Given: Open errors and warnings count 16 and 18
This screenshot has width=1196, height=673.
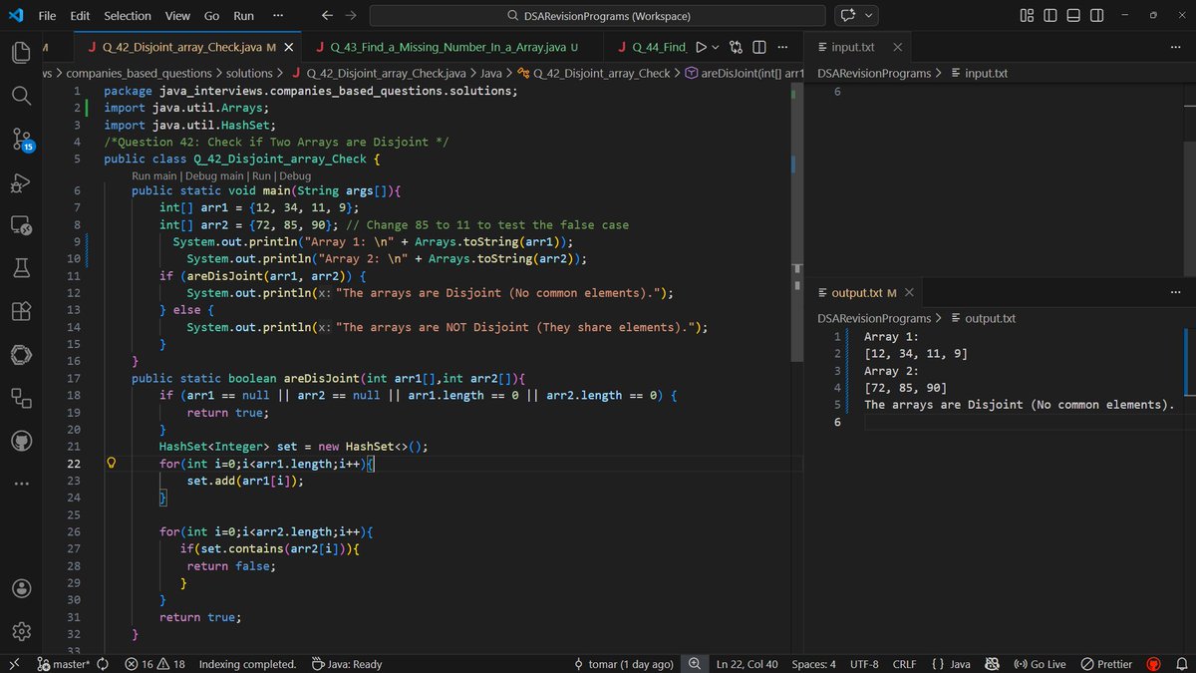Looking at the screenshot, I should pos(155,664).
